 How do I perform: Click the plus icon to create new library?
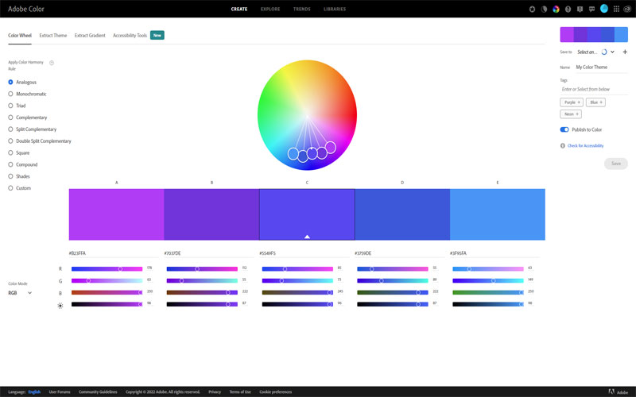(625, 52)
